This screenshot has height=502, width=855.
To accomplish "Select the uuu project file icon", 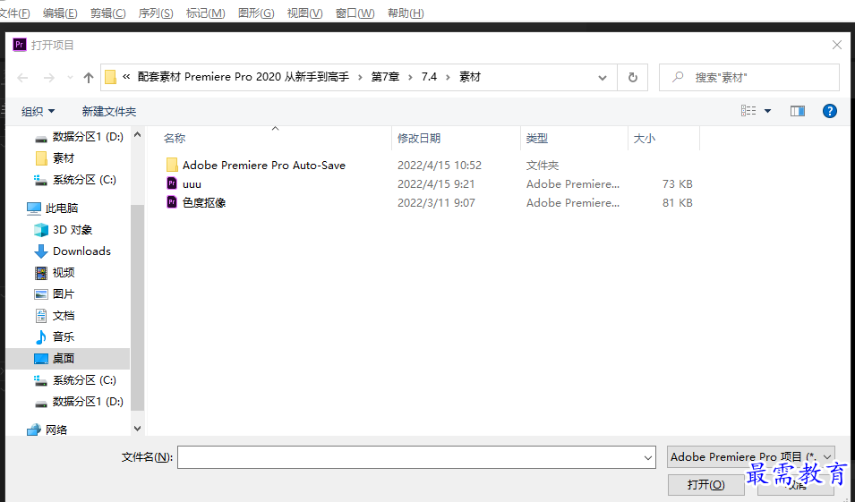I will (172, 183).
